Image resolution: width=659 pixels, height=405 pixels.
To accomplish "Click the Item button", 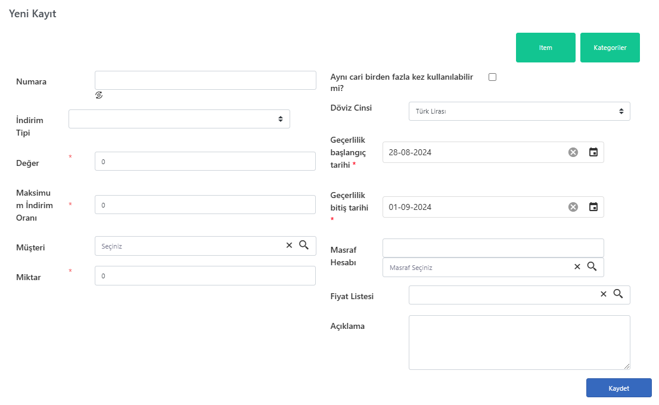I will [x=546, y=48].
